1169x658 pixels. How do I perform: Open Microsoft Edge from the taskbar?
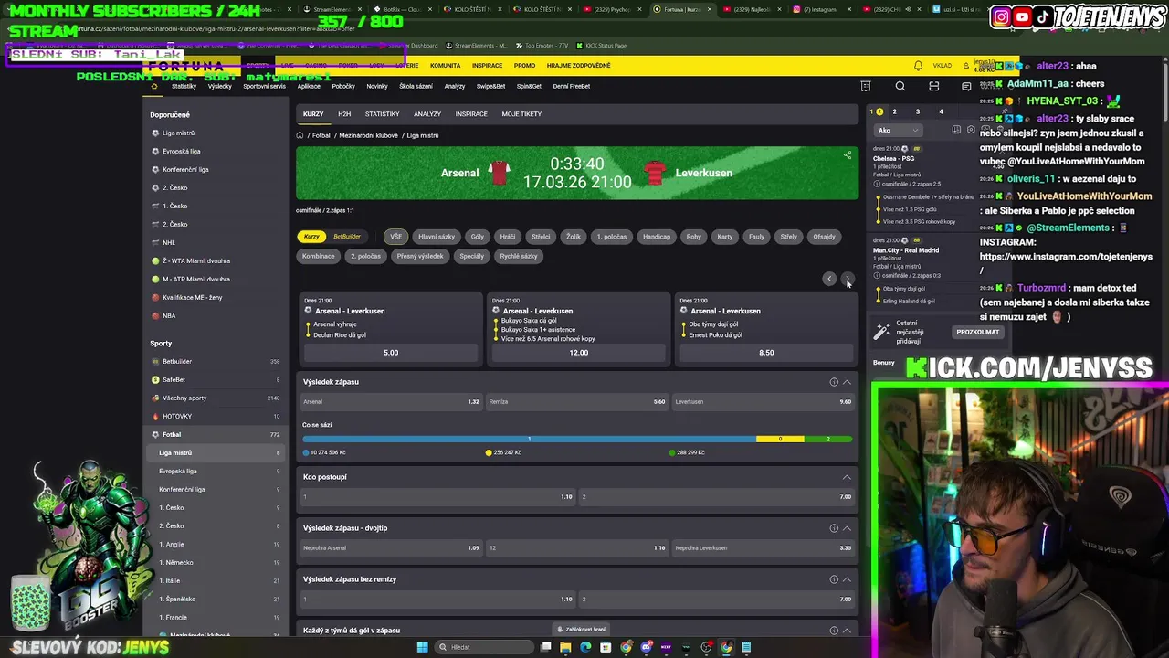585,647
